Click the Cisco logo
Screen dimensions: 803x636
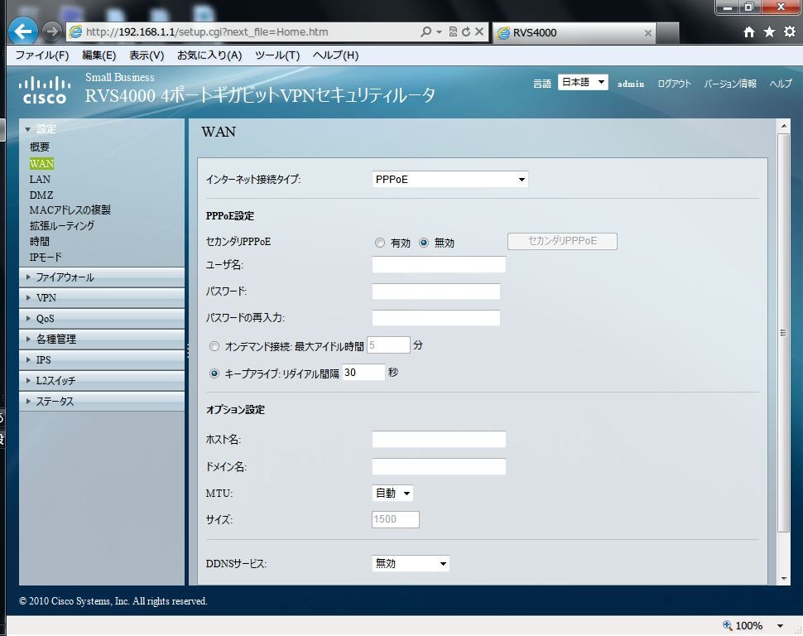45,90
